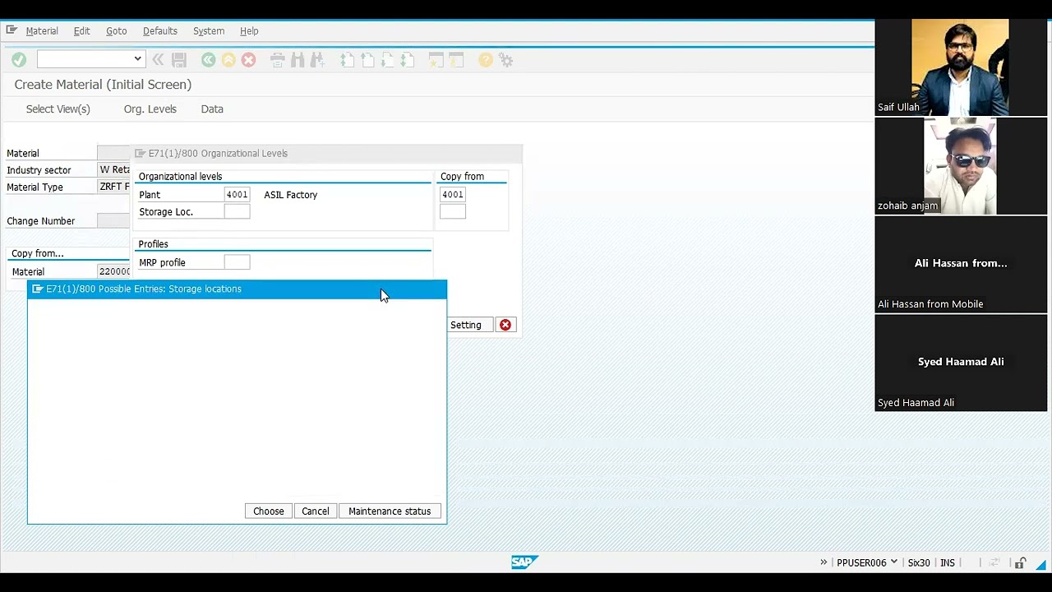Click the red cancel icon beside Setting

click(505, 325)
